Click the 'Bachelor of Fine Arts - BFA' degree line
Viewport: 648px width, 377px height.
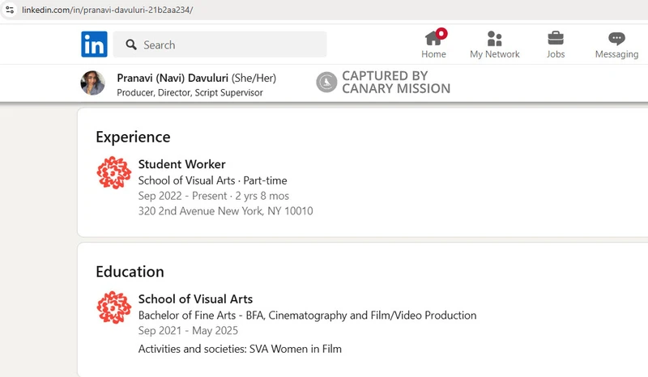click(307, 316)
